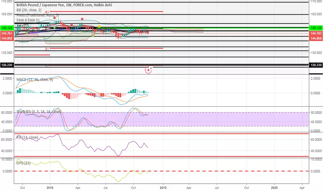
Task: Click the 2018 label on the time axis
Action: [x=50, y=188]
